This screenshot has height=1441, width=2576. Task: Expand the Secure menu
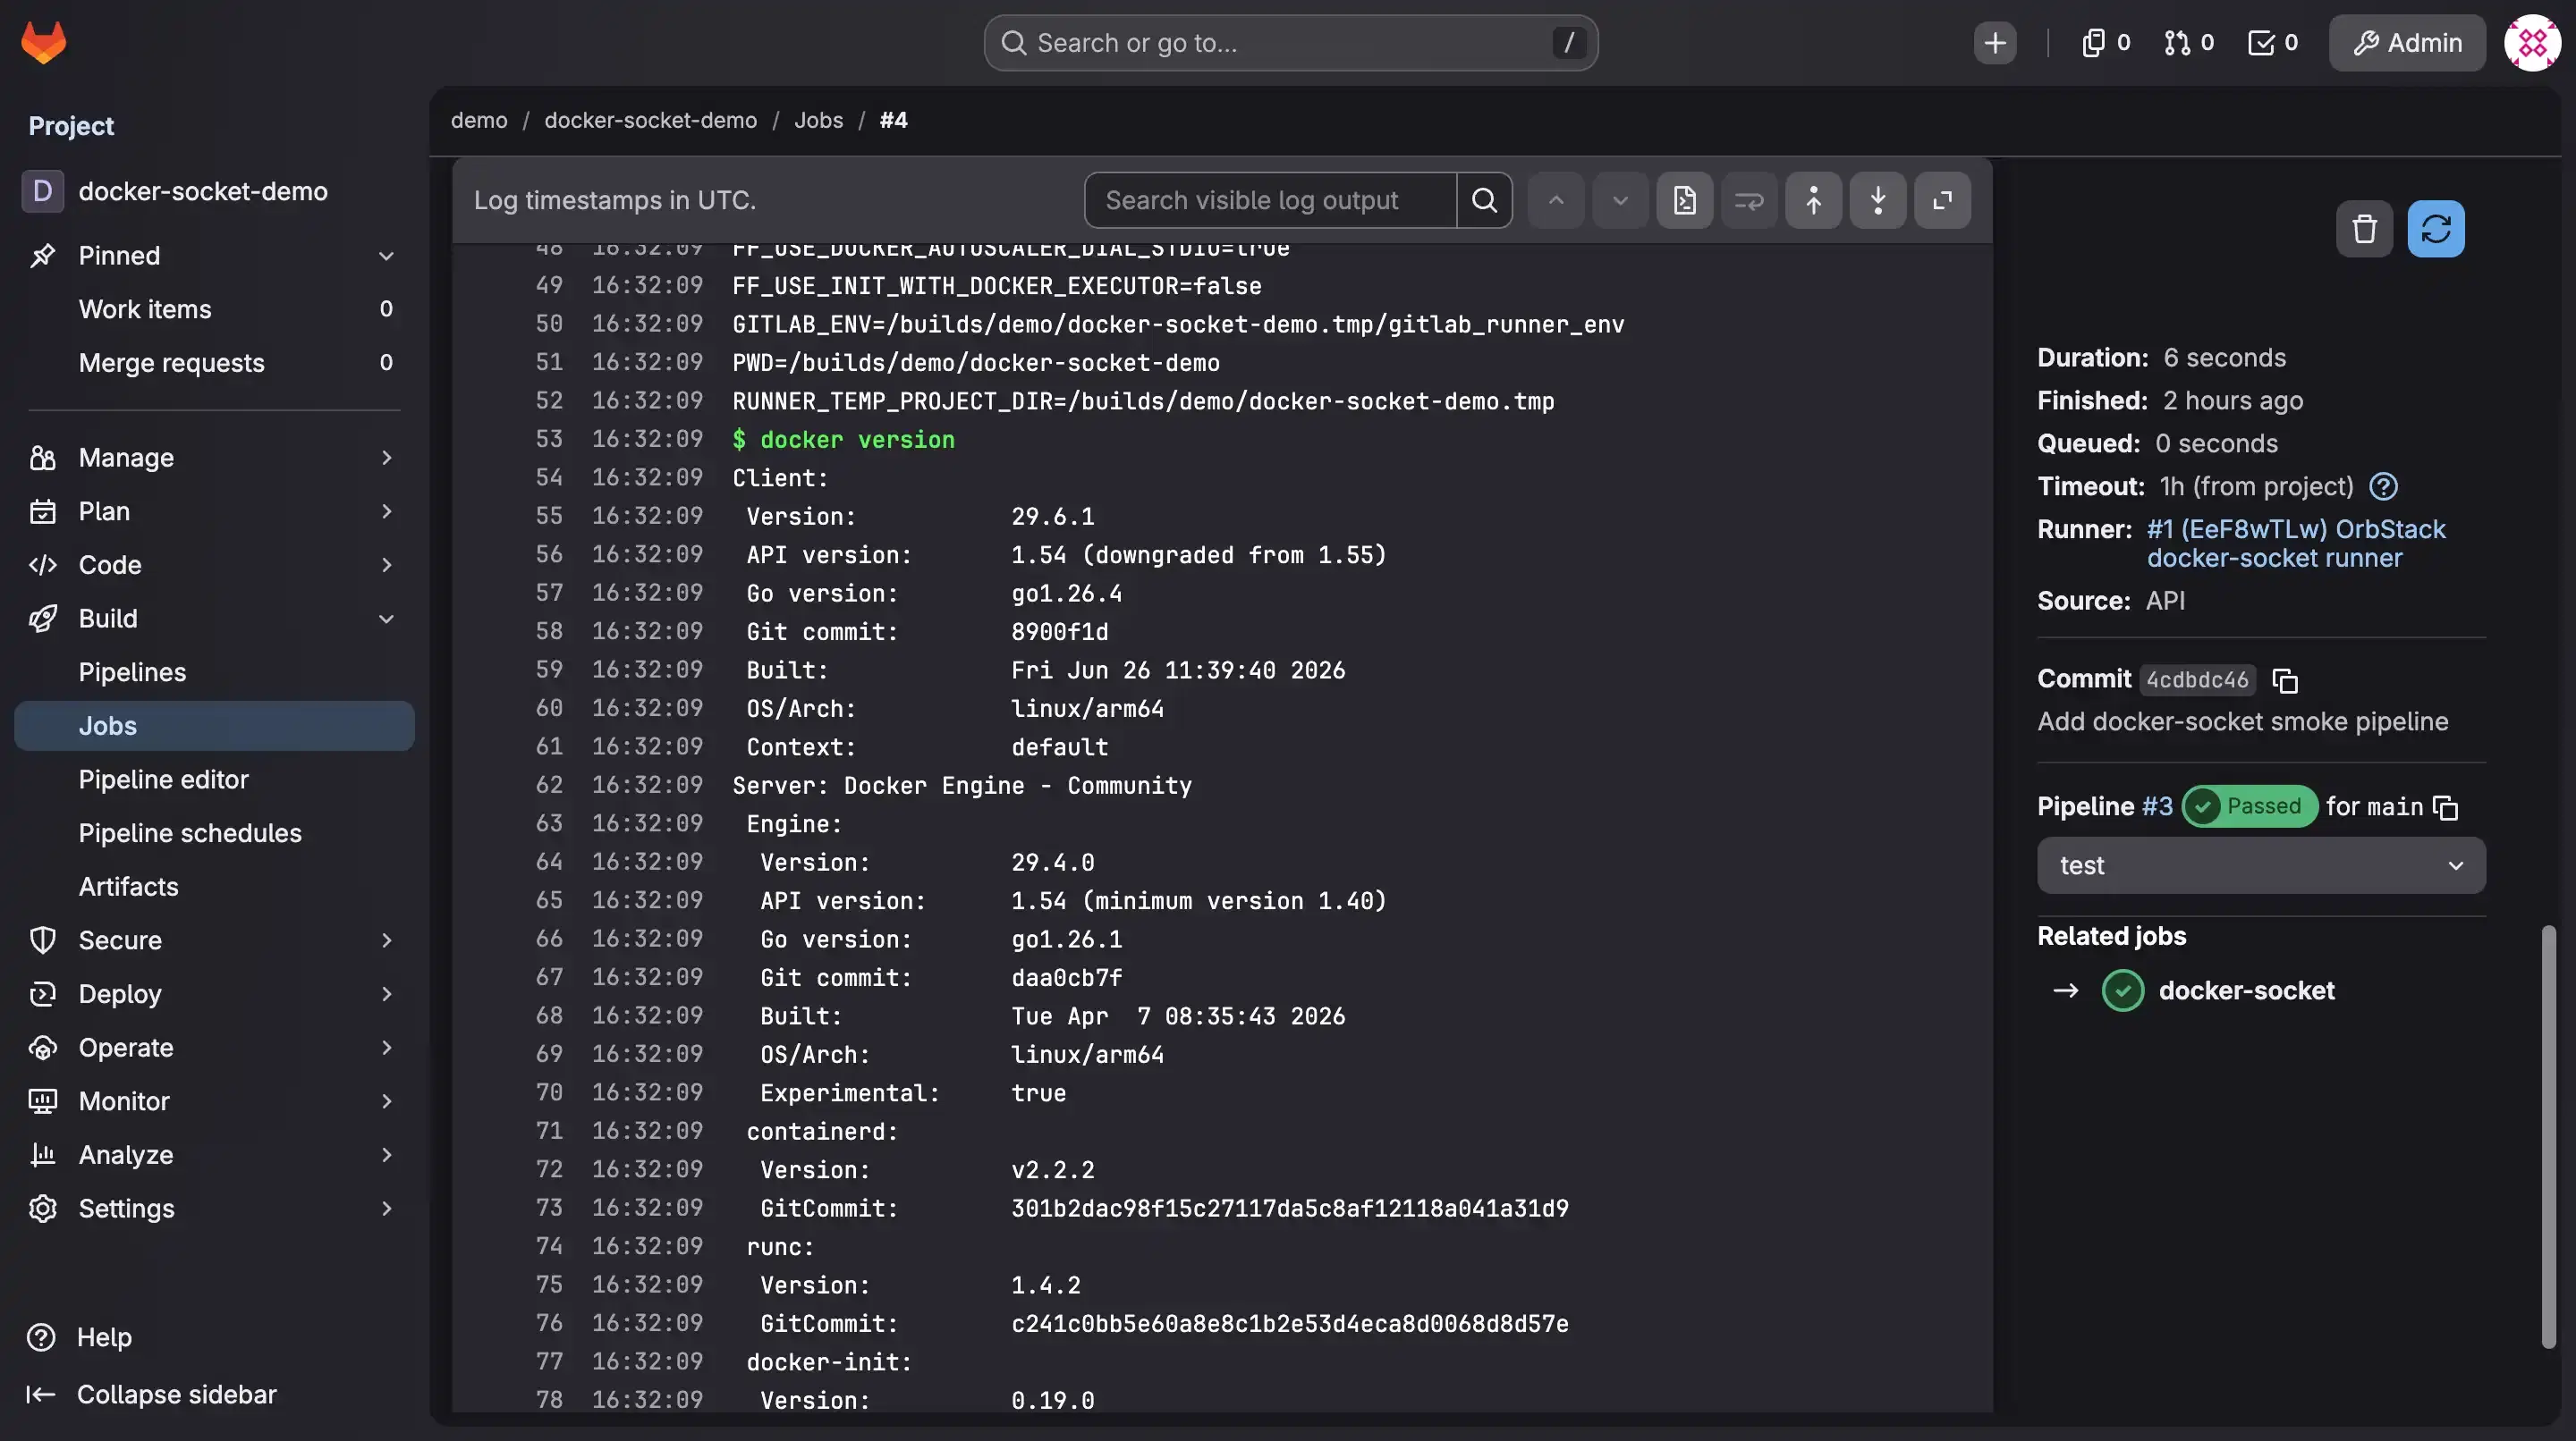214,940
